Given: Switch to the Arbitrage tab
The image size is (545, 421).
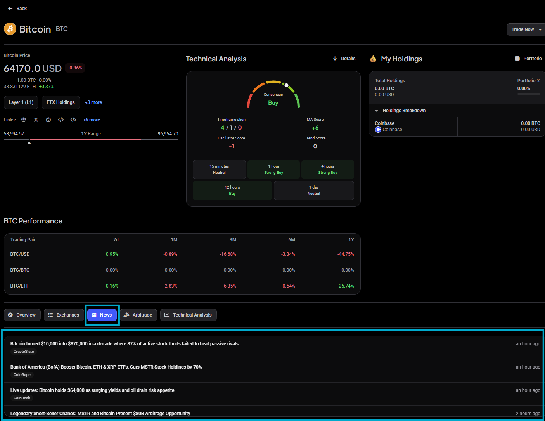Looking at the screenshot, I should tap(138, 315).
